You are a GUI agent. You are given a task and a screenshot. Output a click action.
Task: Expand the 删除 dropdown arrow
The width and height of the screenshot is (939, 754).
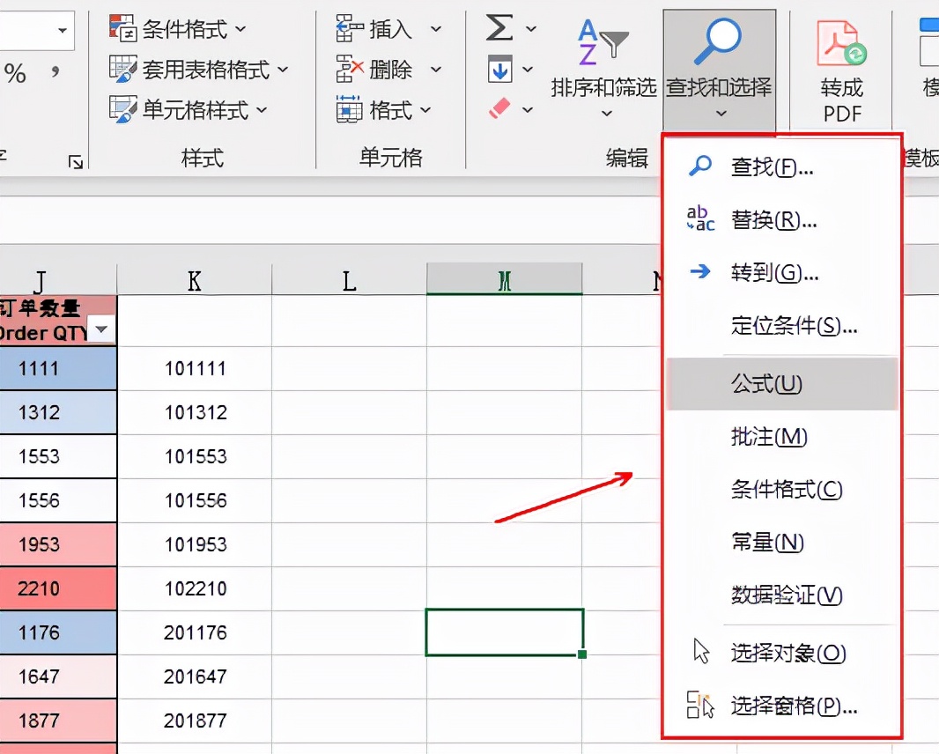pyautogui.click(x=436, y=70)
